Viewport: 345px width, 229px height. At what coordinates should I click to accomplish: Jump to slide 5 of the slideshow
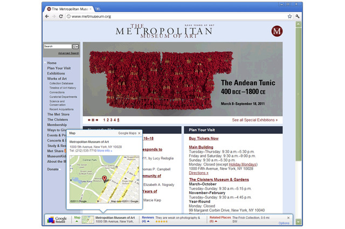pyautogui.click(x=118, y=120)
